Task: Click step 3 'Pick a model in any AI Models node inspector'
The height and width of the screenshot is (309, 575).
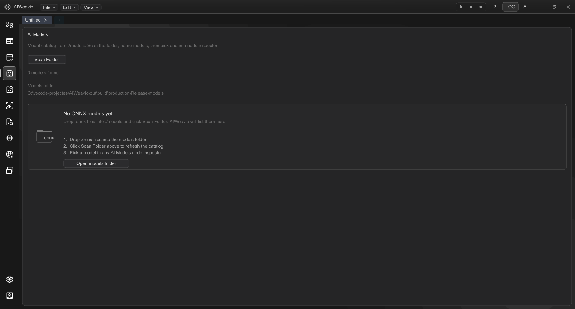Action: tap(113, 153)
